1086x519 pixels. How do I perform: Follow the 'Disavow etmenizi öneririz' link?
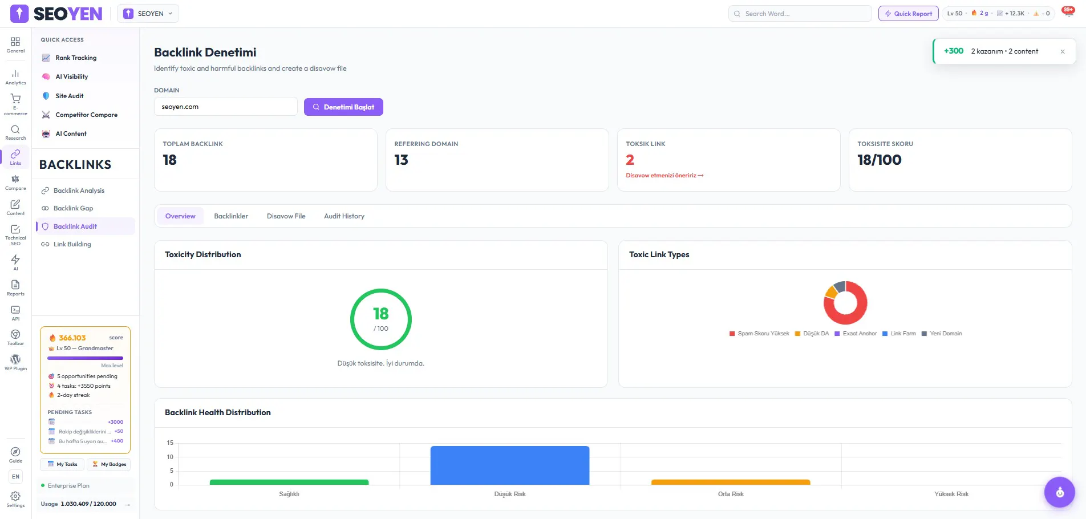(664, 176)
